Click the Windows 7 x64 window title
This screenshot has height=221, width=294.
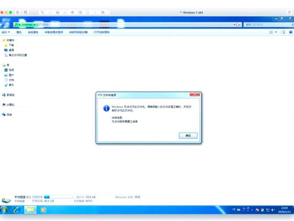pos(193,13)
